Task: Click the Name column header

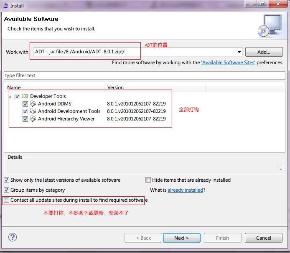Action: coord(55,87)
